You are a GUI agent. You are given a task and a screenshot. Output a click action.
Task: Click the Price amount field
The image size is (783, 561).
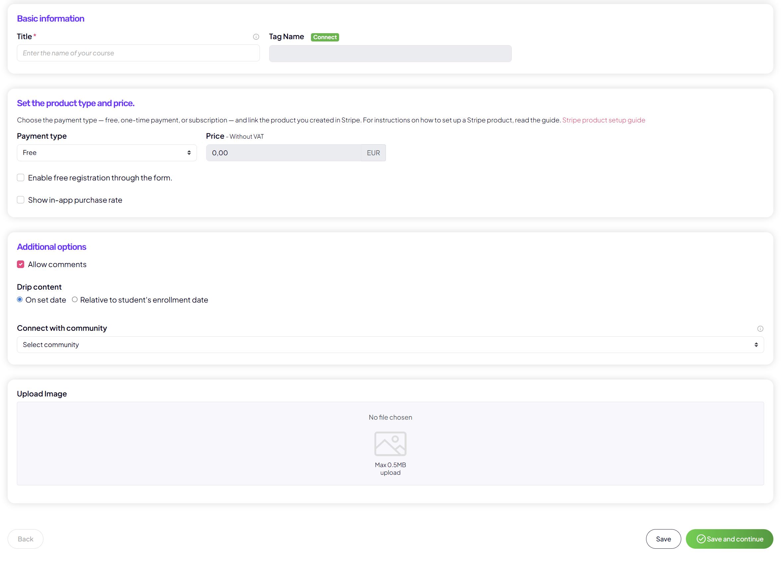click(283, 153)
